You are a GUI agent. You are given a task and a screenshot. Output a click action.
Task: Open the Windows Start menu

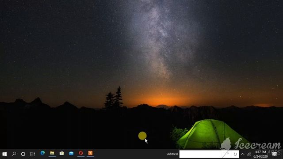tap(4, 154)
